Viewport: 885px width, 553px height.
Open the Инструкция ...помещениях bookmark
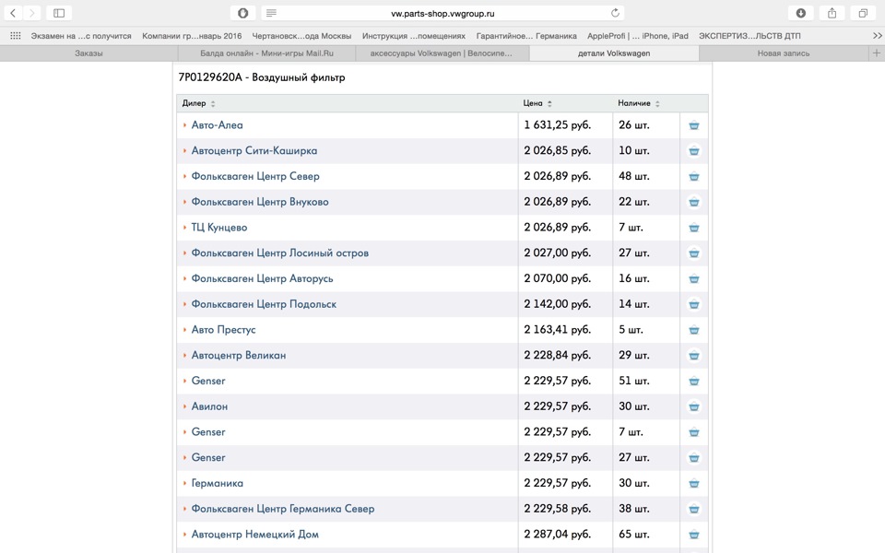(x=414, y=36)
